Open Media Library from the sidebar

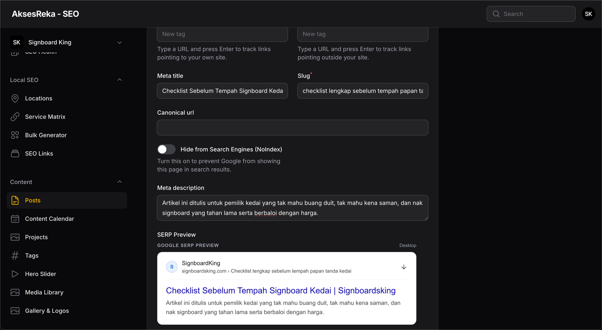pyautogui.click(x=44, y=292)
